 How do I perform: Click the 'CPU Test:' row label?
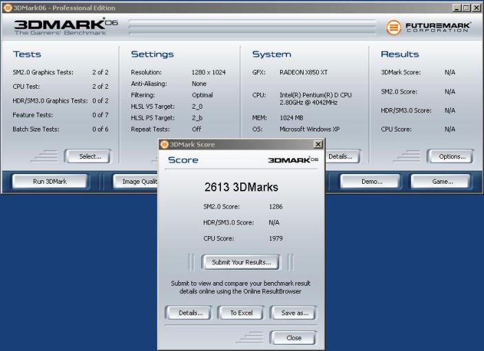[26, 86]
